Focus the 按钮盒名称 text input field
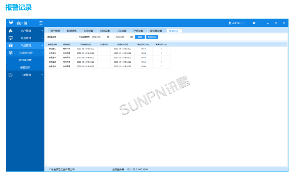The width and height of the screenshot is (292, 178). 67,37
